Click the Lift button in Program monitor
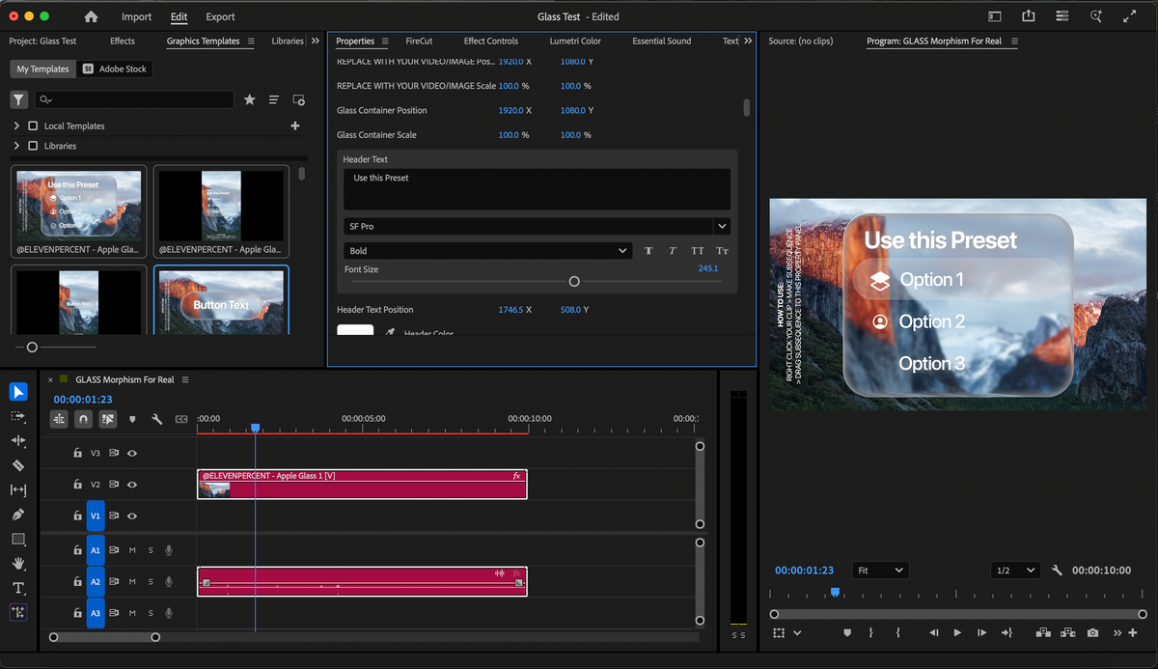The width and height of the screenshot is (1158, 669). (1042, 633)
